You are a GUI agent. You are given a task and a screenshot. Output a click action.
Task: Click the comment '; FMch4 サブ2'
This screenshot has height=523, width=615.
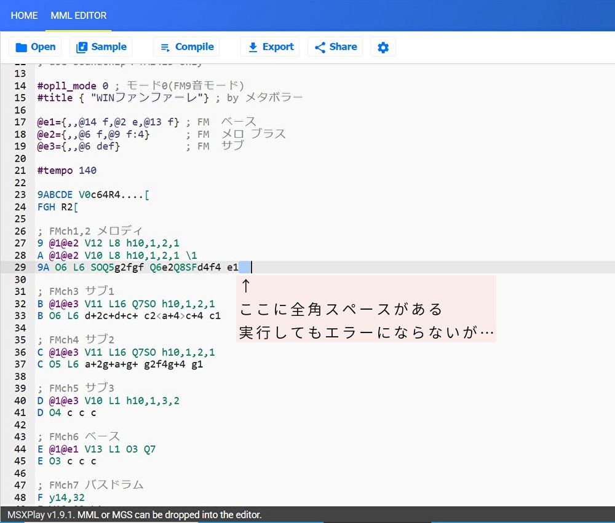click(x=76, y=339)
